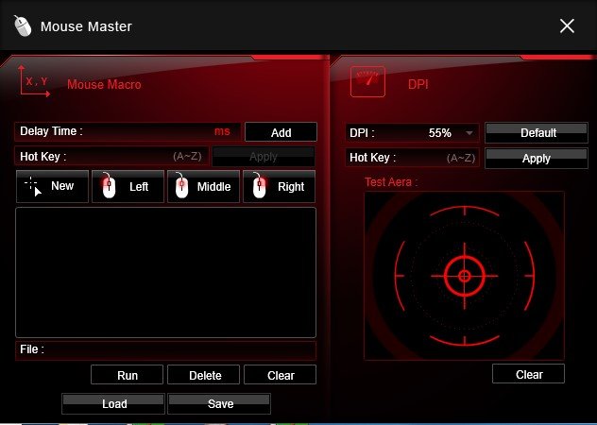Click the 55% DPI value
Image resolution: width=597 pixels, height=425 pixels.
coord(440,133)
